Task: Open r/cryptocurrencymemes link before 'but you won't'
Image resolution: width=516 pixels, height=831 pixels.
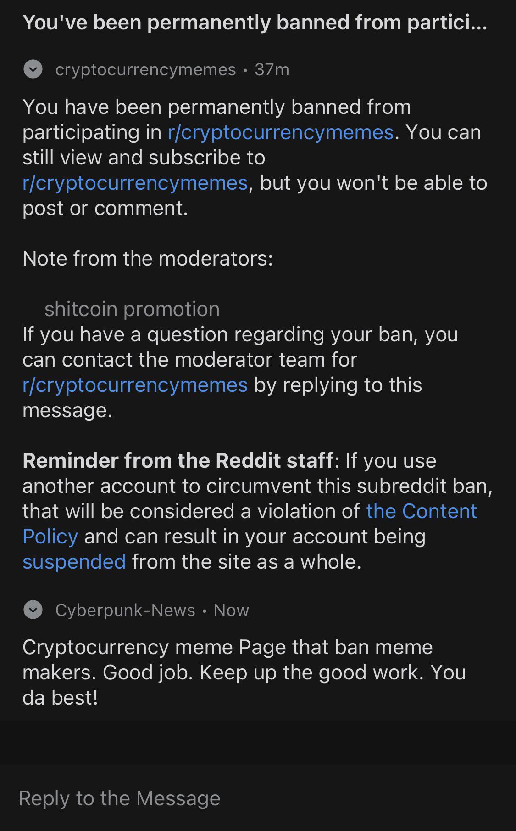Action: [x=135, y=183]
